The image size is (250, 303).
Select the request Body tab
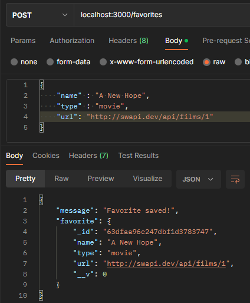click(176, 41)
